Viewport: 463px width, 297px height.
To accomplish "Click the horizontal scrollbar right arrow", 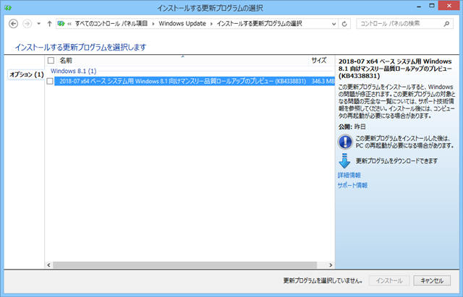I will pos(331,265).
